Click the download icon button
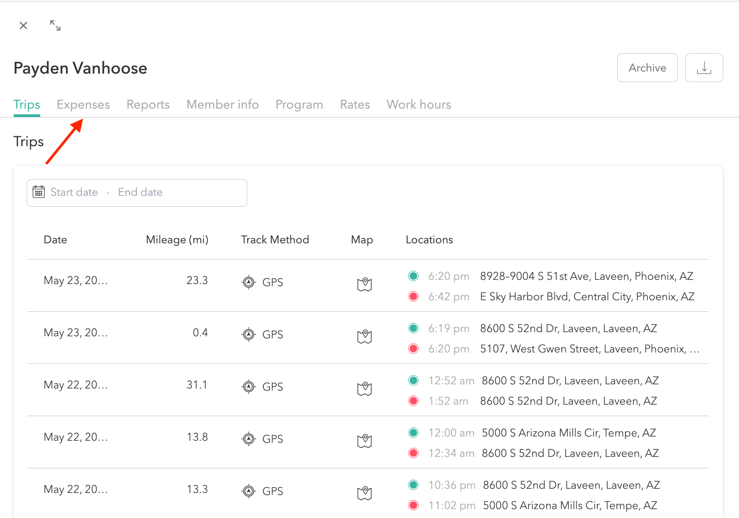 click(x=703, y=68)
